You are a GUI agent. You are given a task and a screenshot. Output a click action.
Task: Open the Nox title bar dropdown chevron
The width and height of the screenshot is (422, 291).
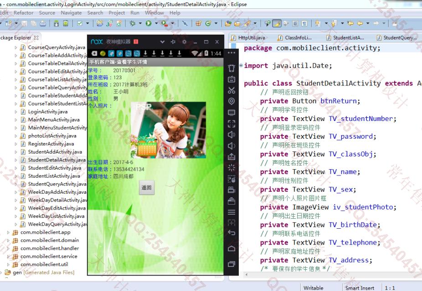[162, 42]
